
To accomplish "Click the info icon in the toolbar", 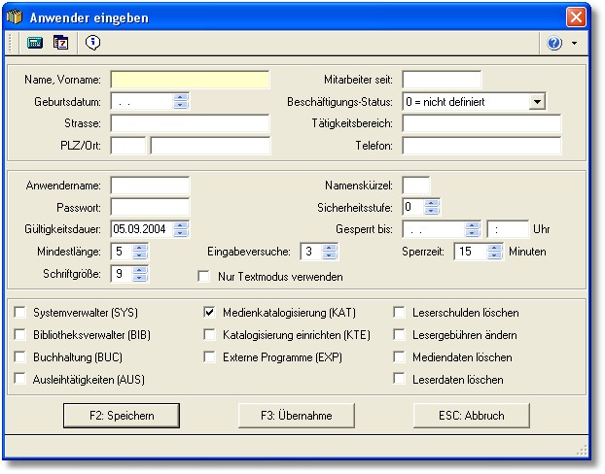I will 92,43.
